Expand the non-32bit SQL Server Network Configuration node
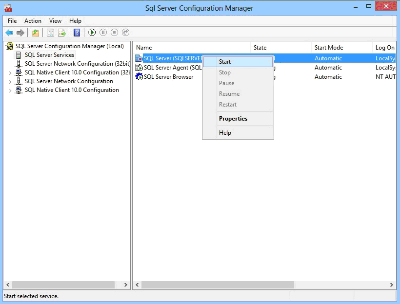This screenshot has height=304, width=400. (10, 82)
